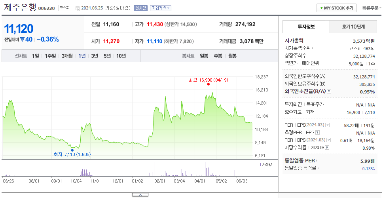Select the 1년 line chart period
This screenshot has width=383, height=198.
[82, 56]
